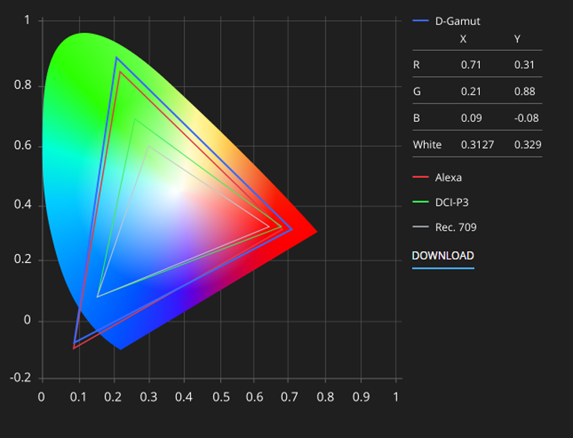Click the x-axis label 0.5
This screenshot has width=573, height=438.
point(221,397)
